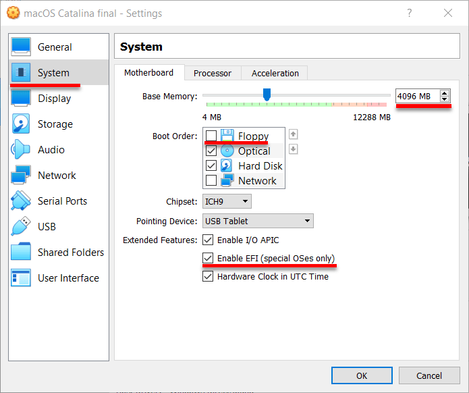Select Serial Ports in the sidebar
Screen dimensions: 469x393
(59, 201)
